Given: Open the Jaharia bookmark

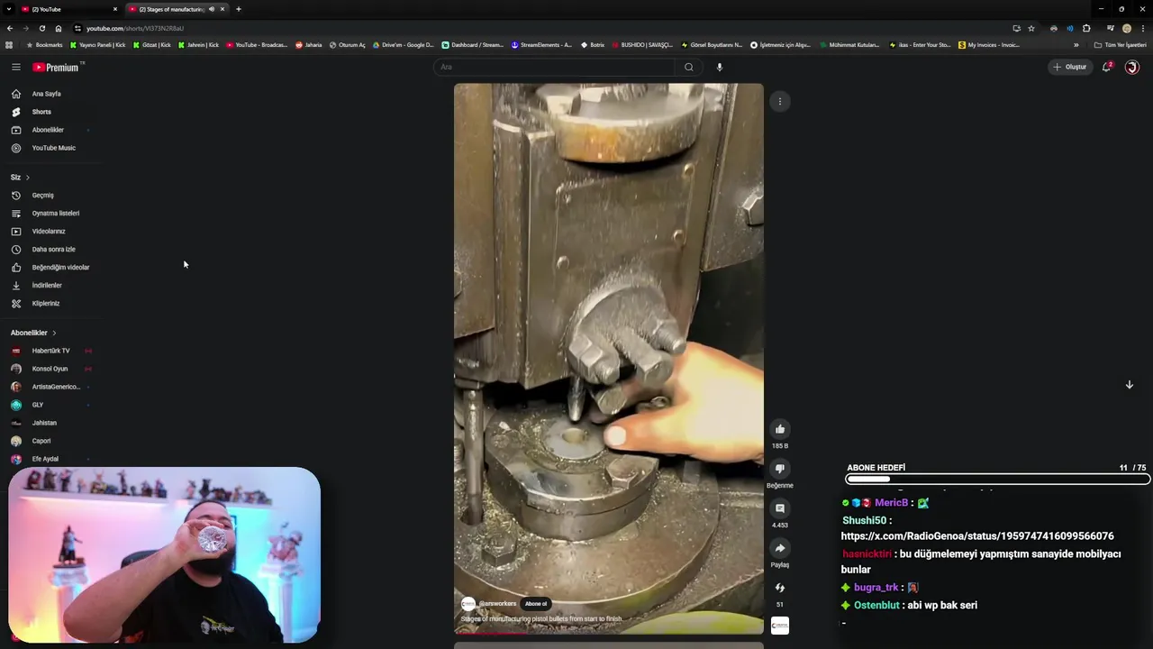Looking at the screenshot, I should [308, 45].
